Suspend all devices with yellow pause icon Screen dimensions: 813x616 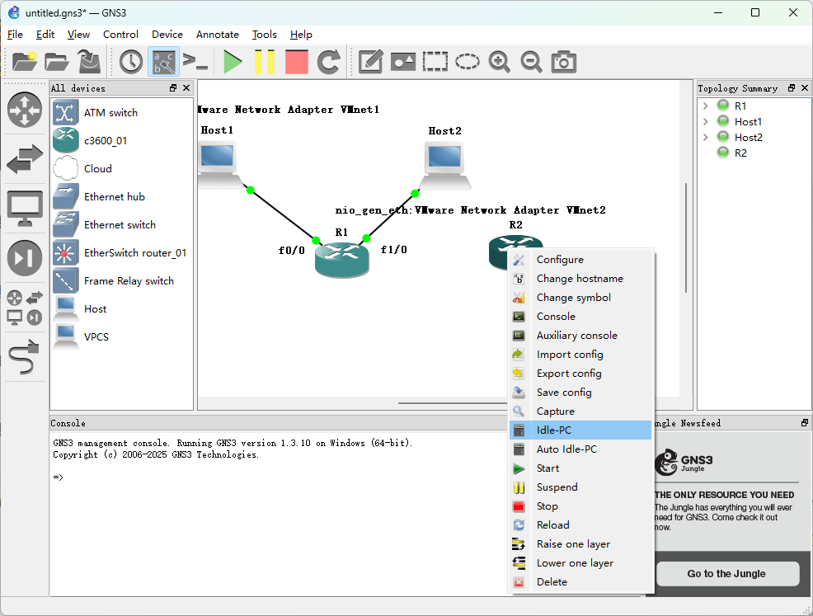pos(265,62)
